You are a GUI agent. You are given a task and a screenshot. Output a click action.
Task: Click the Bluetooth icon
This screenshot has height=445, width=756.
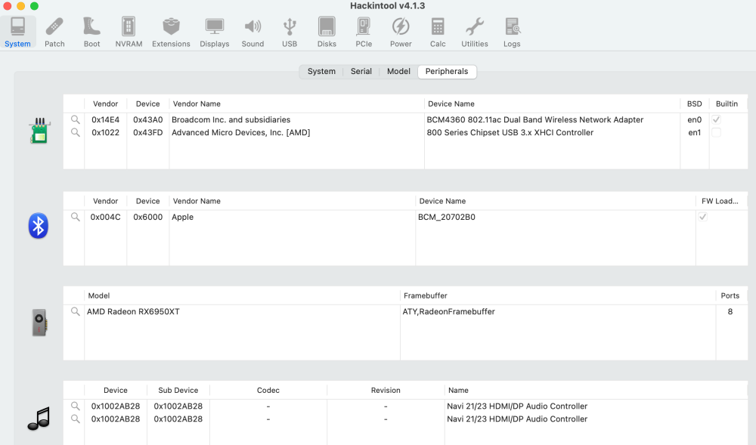[38, 225]
